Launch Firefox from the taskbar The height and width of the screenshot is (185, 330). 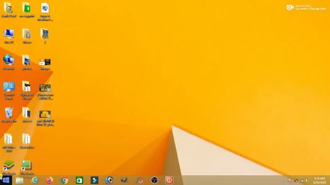pos(49,180)
